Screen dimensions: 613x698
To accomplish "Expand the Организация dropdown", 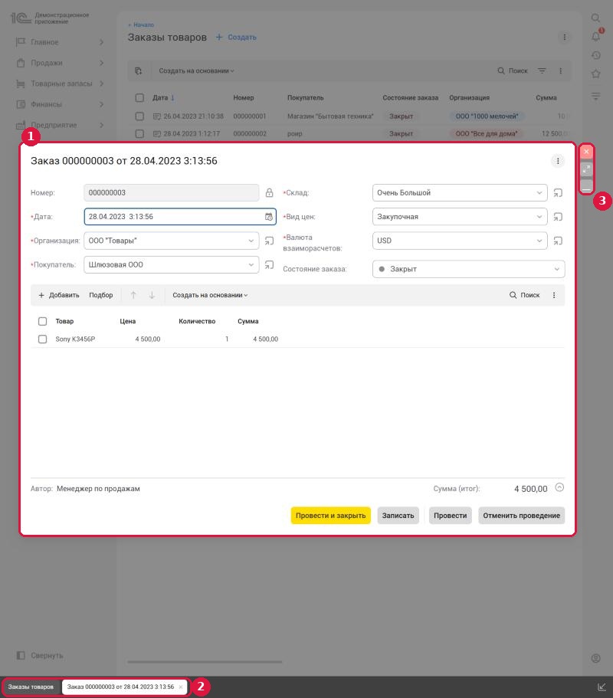I will coord(251,241).
